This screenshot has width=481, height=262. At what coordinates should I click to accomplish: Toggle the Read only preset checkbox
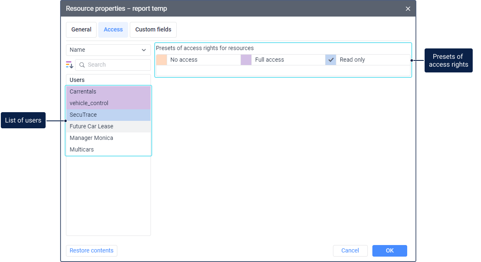point(330,60)
